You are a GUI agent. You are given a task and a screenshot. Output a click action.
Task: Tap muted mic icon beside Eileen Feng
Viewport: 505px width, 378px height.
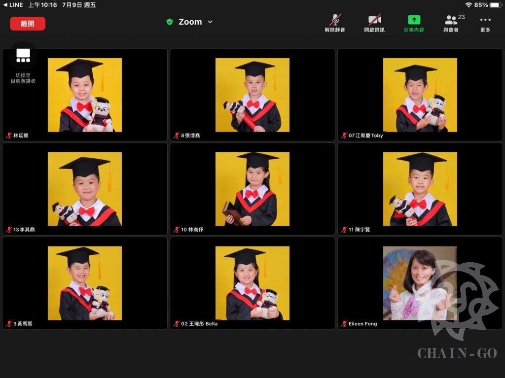point(344,324)
